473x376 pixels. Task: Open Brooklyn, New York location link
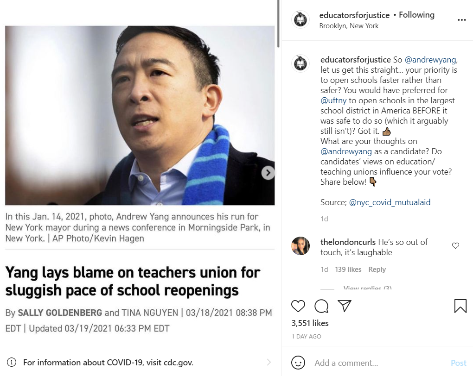click(x=349, y=26)
